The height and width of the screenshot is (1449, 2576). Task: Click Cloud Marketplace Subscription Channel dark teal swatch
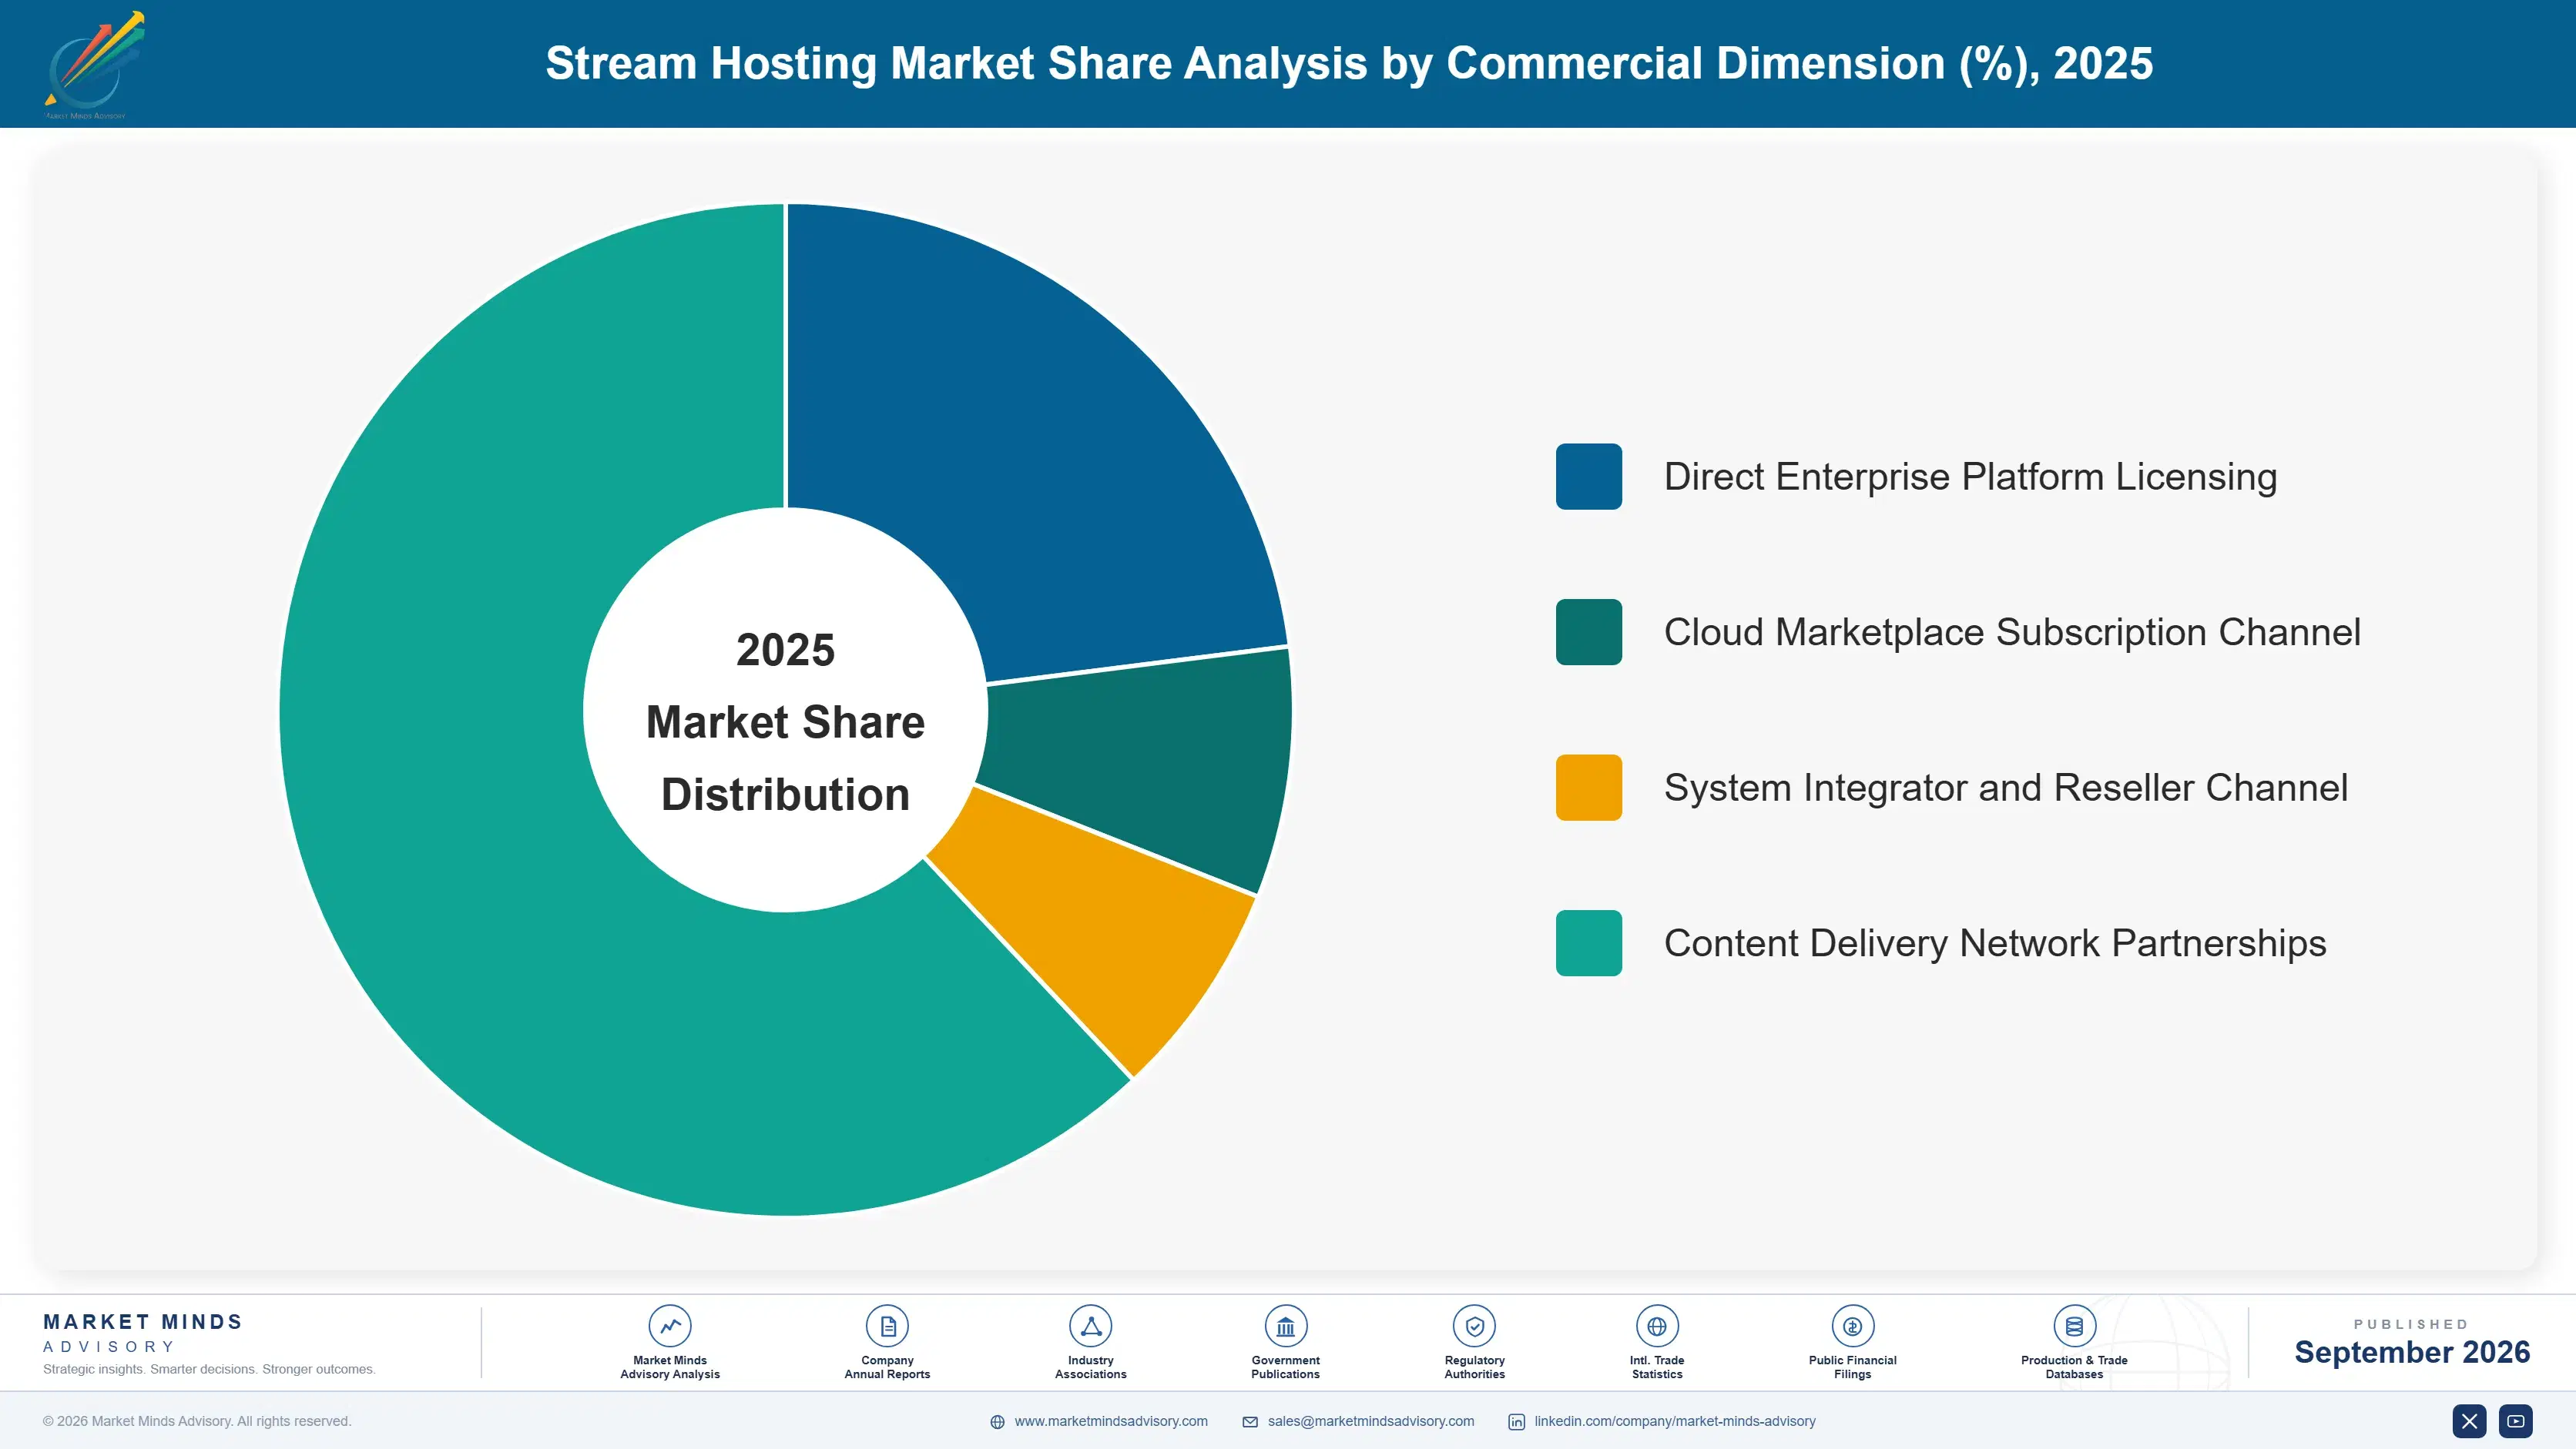click(1589, 631)
